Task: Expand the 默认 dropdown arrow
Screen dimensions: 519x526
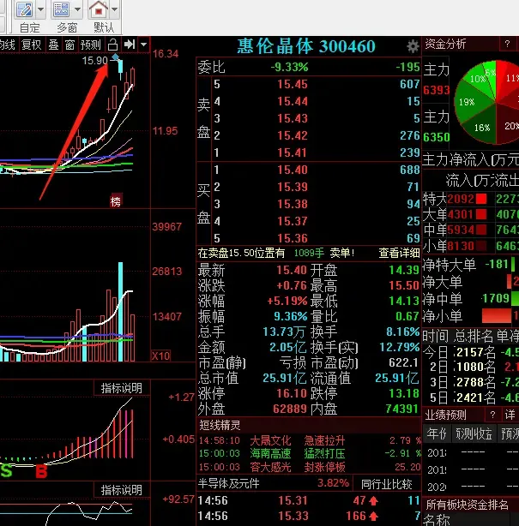Action: (x=115, y=9)
